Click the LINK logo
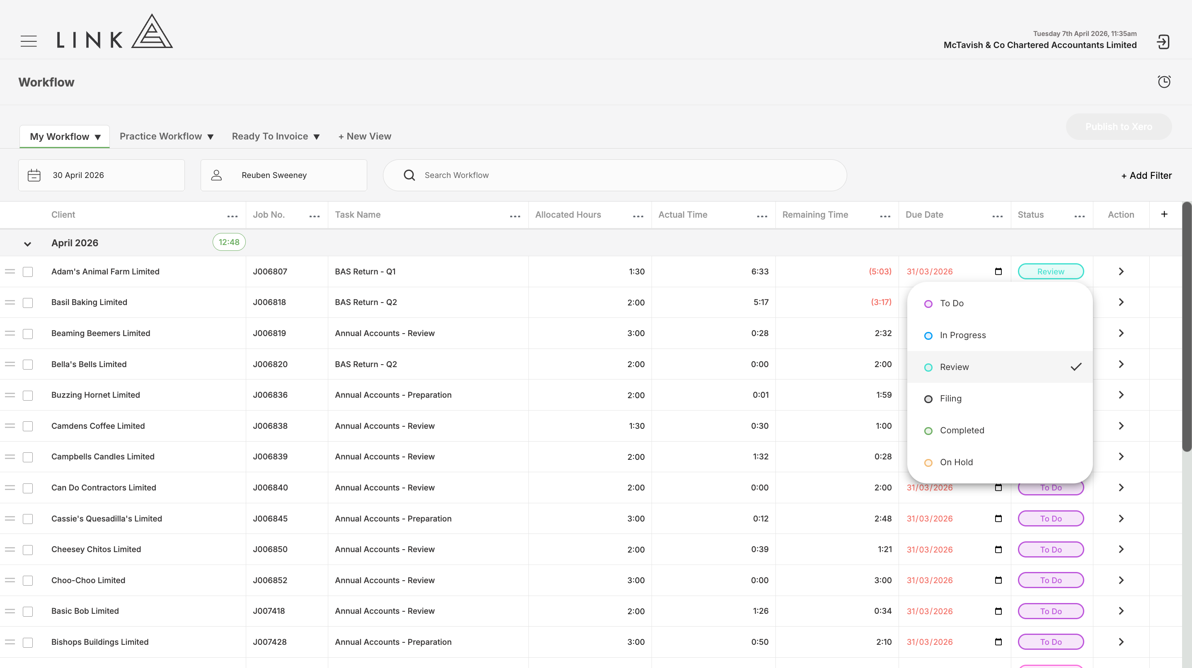The width and height of the screenshot is (1192, 668). tap(115, 31)
